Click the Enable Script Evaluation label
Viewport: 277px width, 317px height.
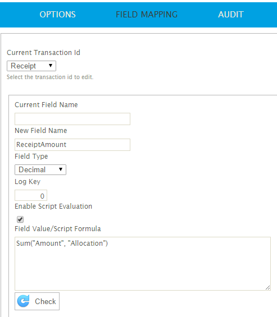pos(53,206)
